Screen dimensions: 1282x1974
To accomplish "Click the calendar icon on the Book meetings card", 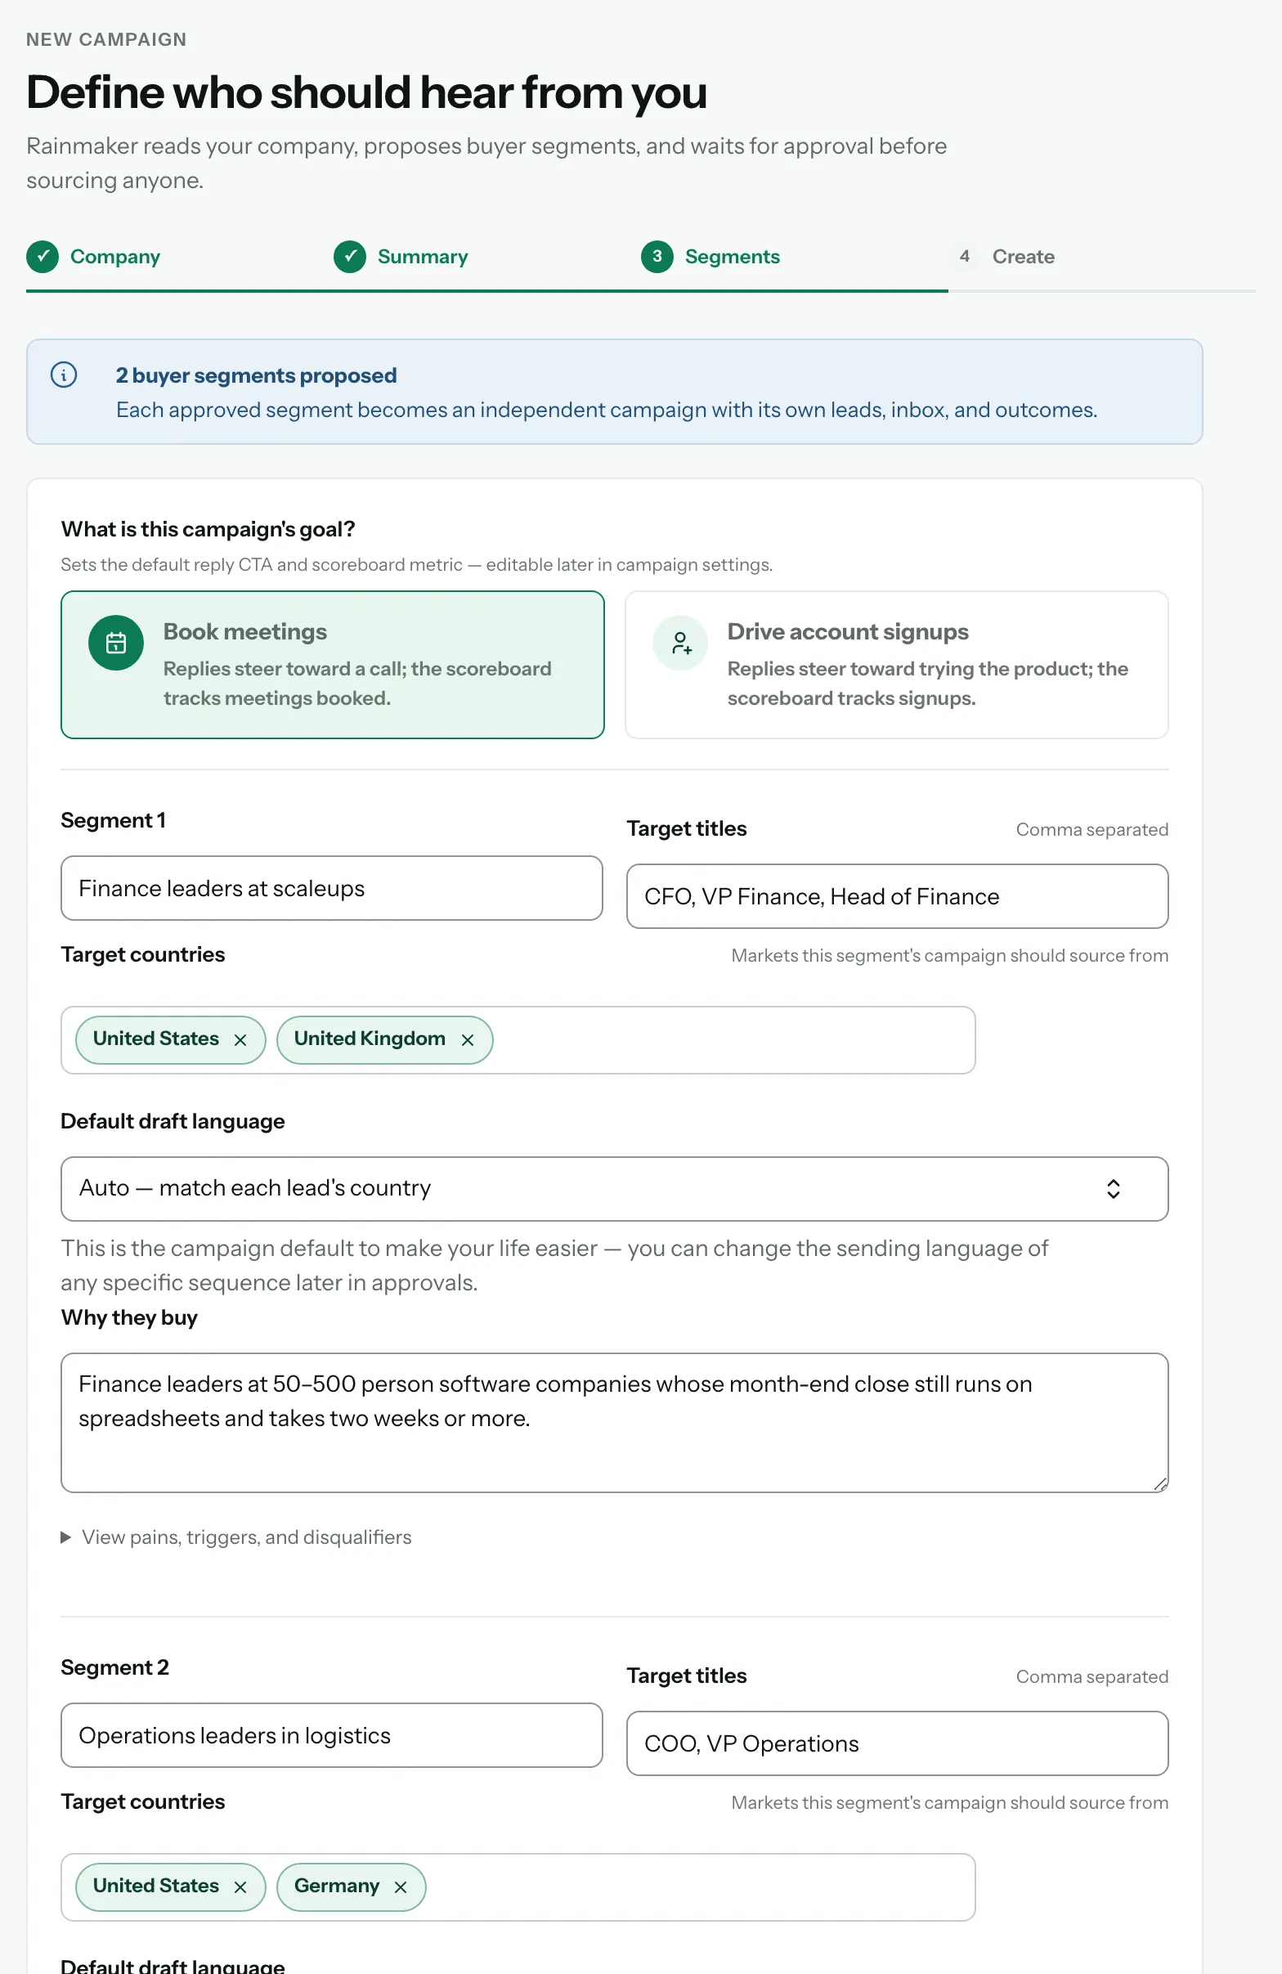I will tap(116, 643).
